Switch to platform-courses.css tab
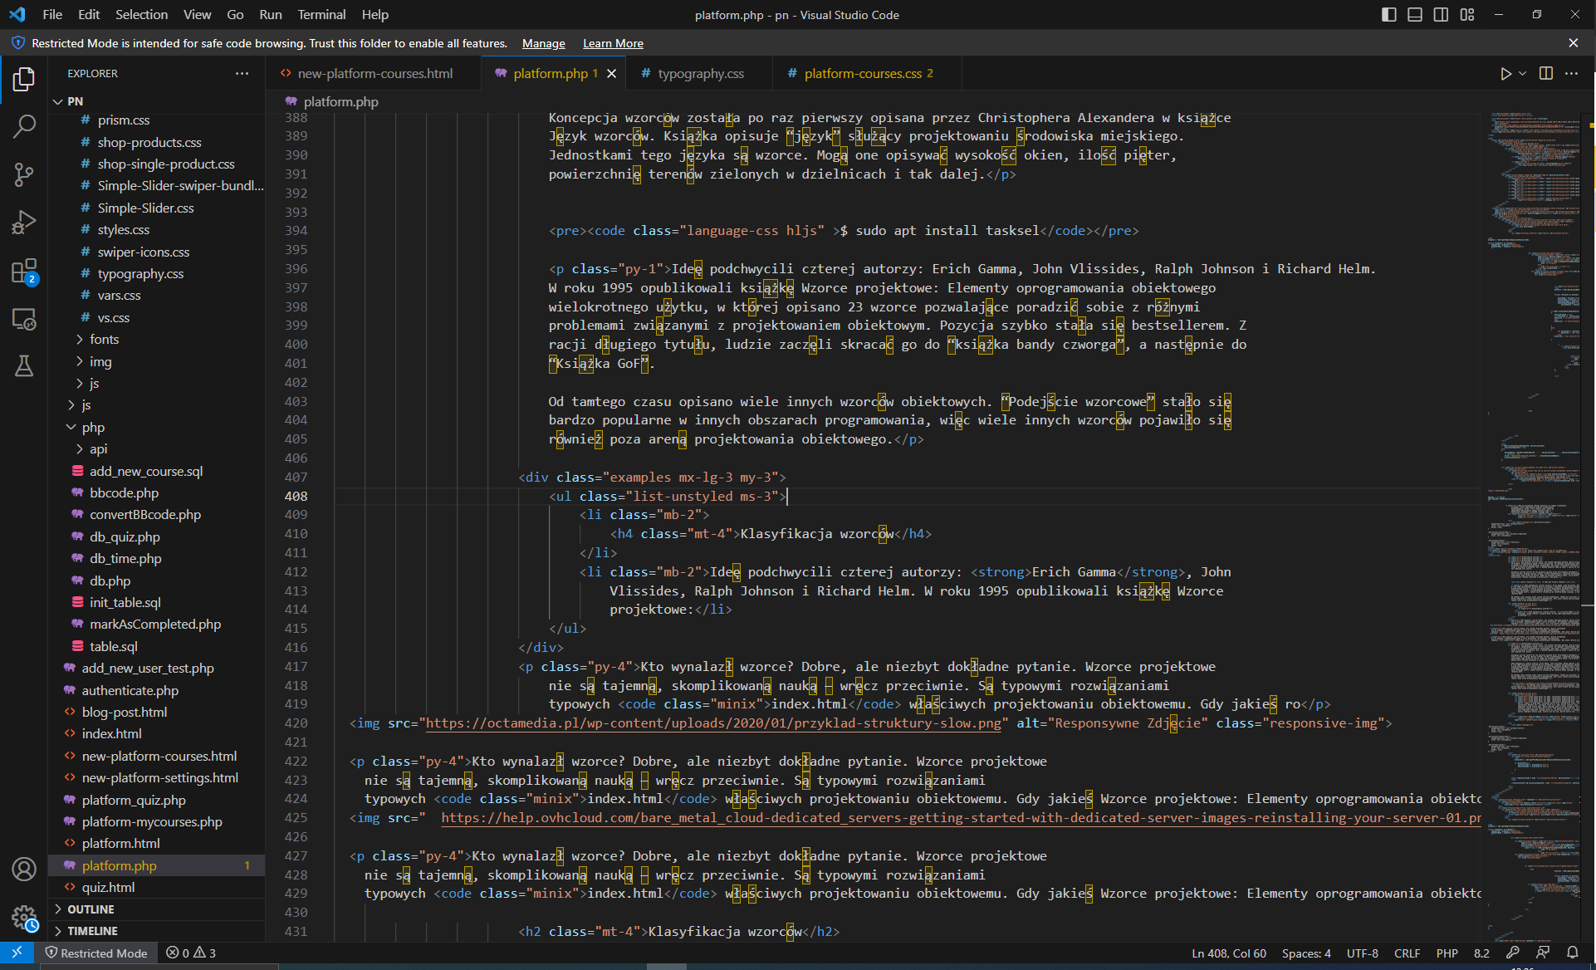 coord(869,74)
